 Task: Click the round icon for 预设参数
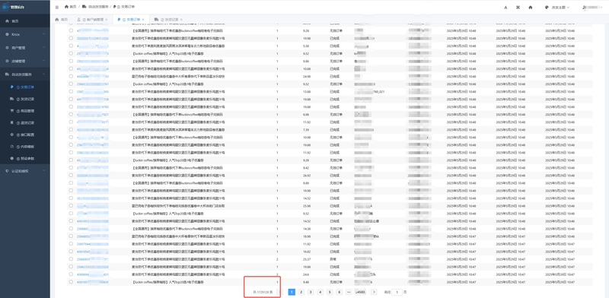pos(12,158)
